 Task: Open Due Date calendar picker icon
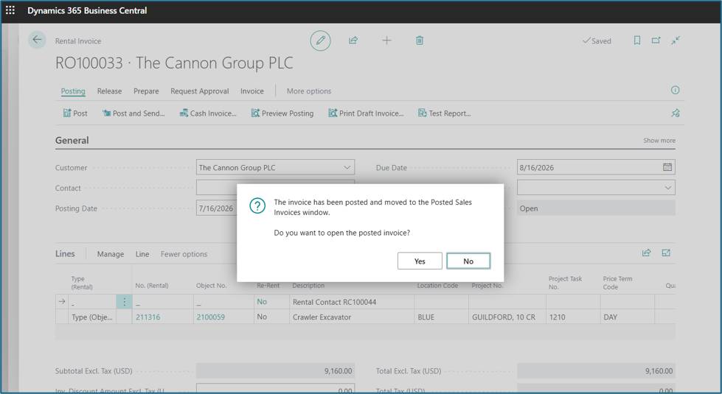(x=667, y=167)
